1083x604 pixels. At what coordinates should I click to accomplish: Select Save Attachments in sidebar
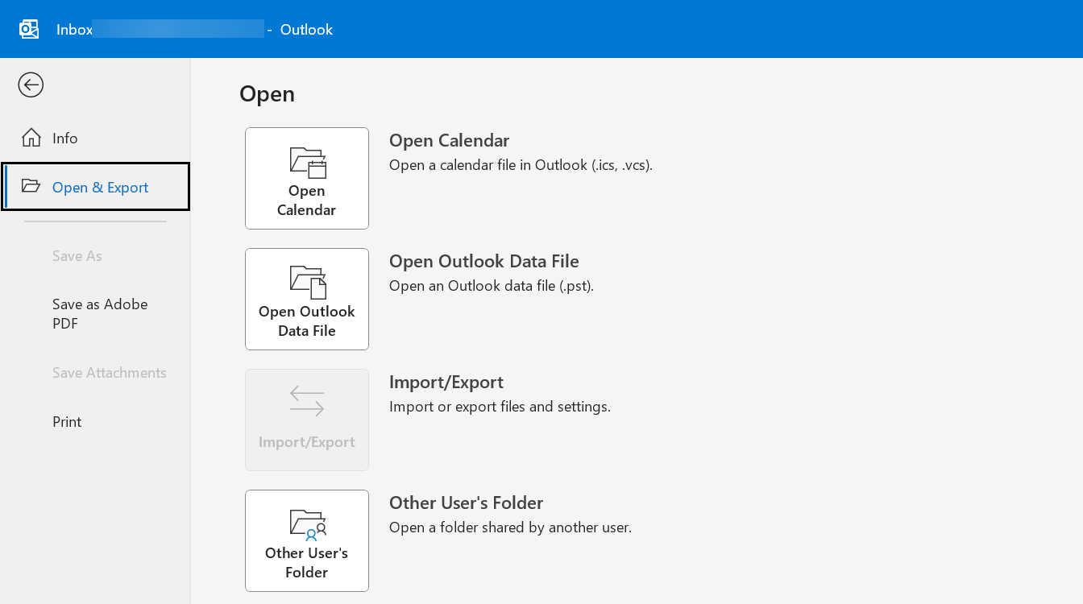[110, 373]
